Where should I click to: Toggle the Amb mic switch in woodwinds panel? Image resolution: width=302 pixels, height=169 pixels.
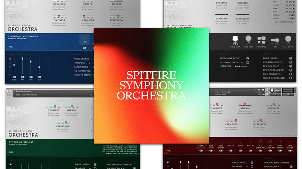[31, 77]
